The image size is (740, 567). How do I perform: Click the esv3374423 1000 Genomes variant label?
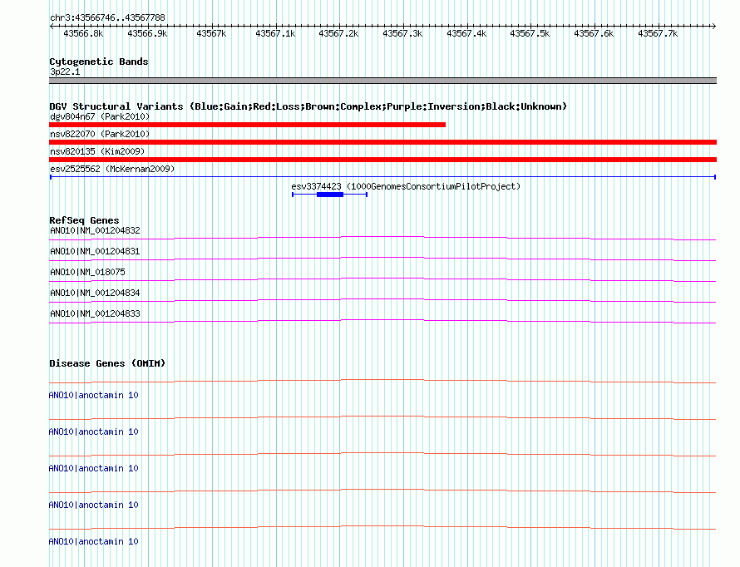click(x=406, y=186)
